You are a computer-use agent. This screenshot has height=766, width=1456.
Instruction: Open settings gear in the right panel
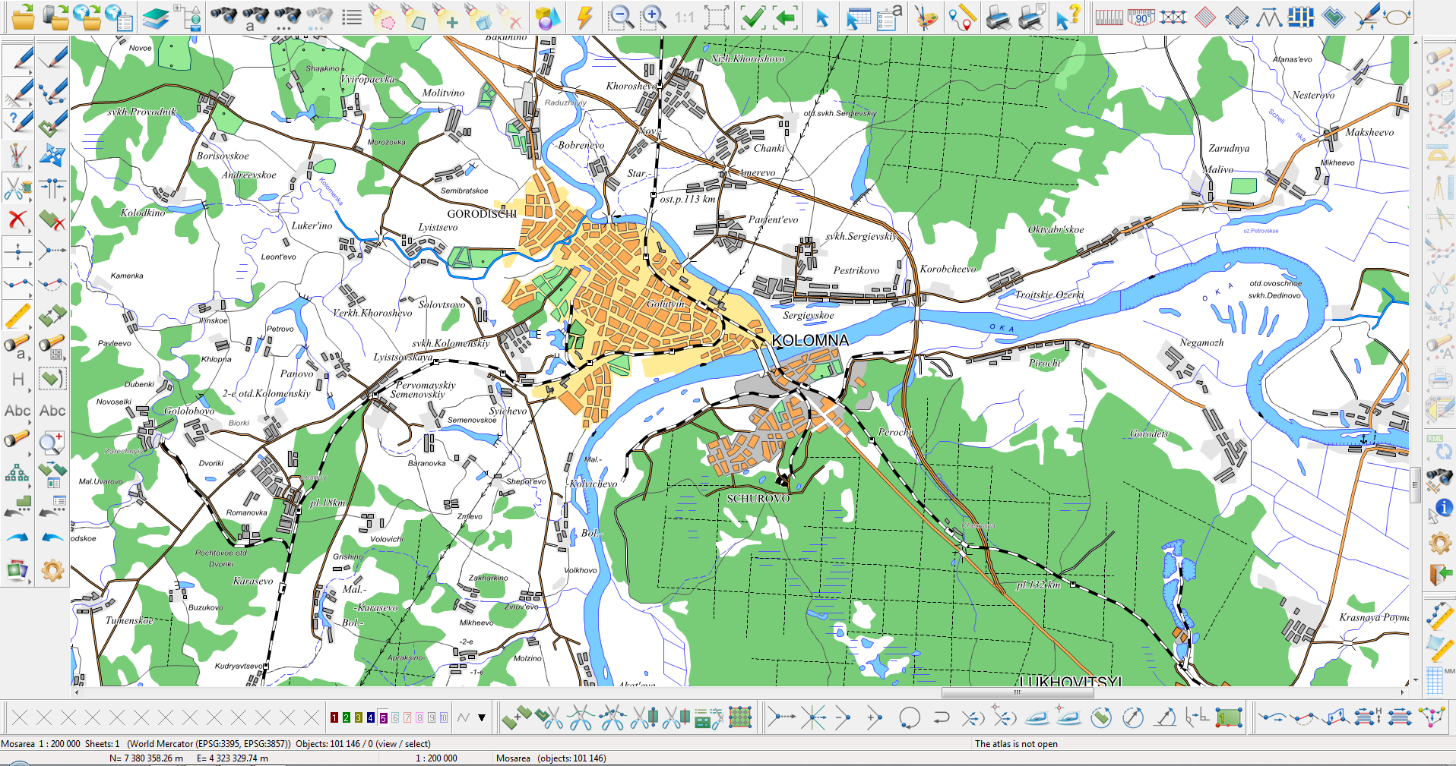pos(1439,543)
